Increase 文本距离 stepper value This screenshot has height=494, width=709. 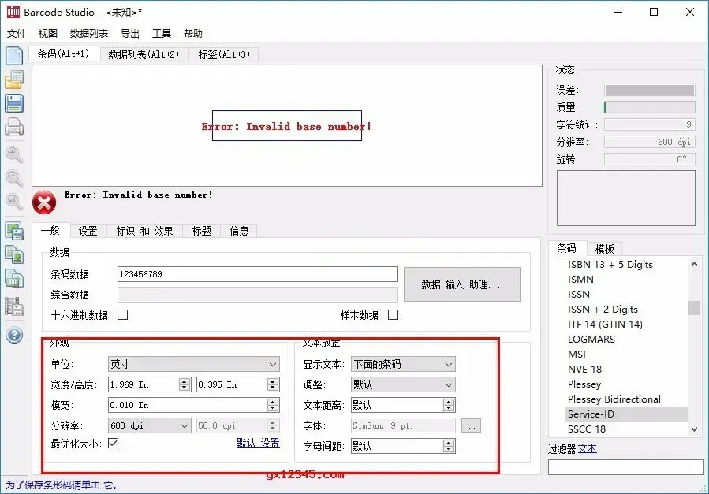tap(449, 402)
